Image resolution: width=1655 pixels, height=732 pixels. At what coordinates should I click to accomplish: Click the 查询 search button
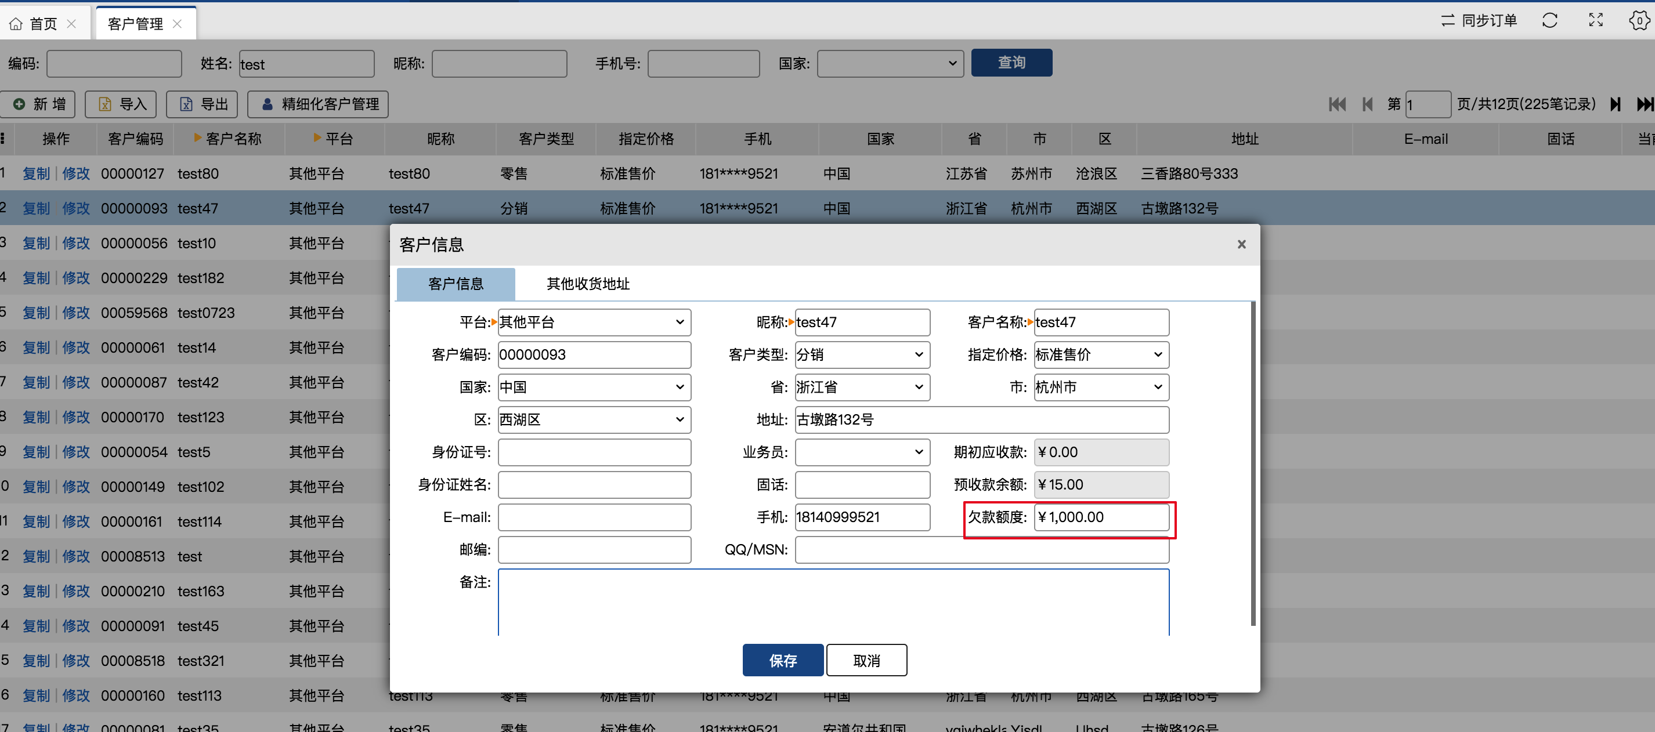[1011, 62]
